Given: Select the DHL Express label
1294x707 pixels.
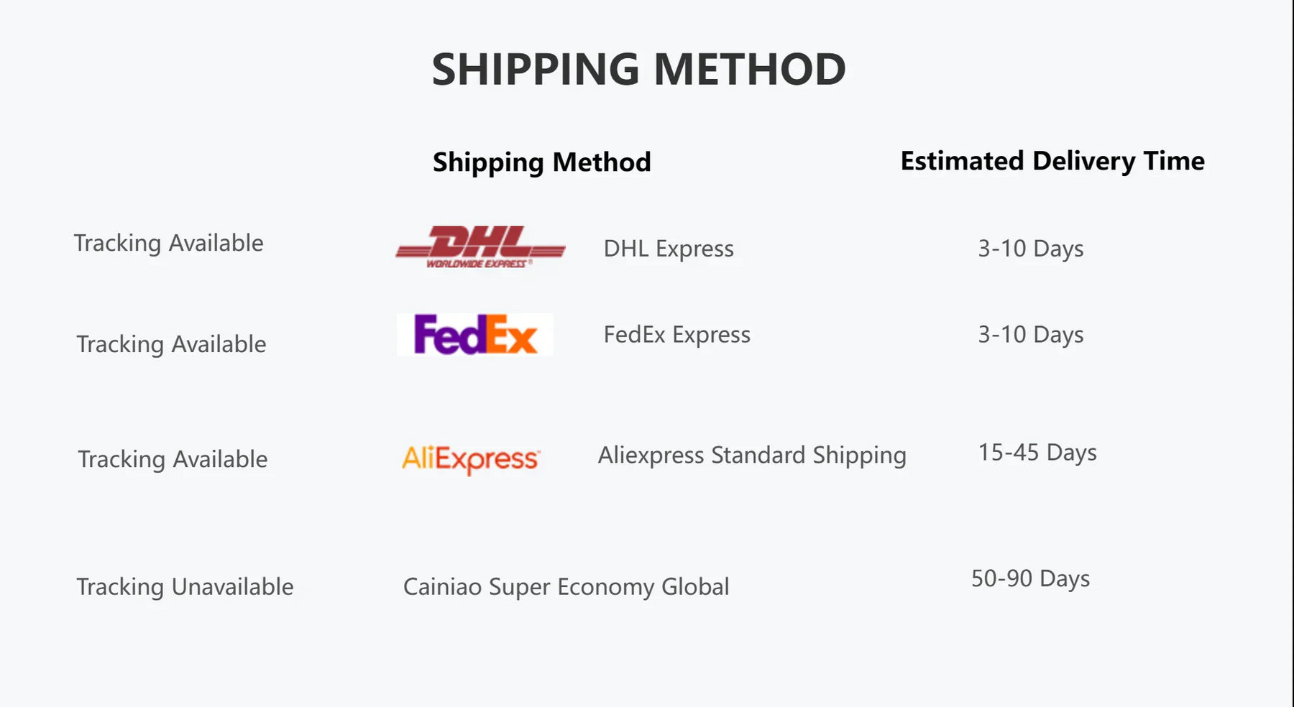Looking at the screenshot, I should click(669, 249).
